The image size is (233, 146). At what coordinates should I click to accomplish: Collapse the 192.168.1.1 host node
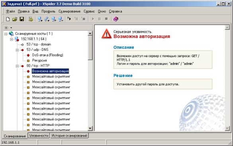coord(11,39)
